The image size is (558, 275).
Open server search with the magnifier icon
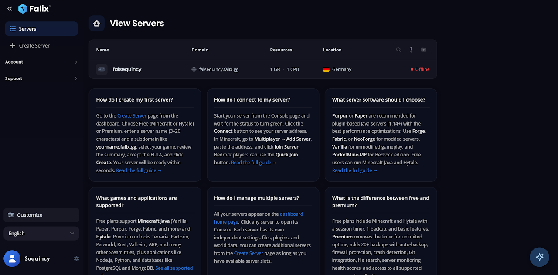click(x=398, y=50)
